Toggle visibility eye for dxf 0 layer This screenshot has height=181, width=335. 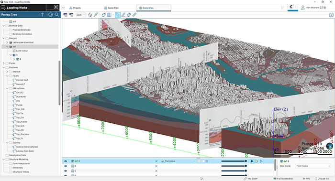click(66, 161)
